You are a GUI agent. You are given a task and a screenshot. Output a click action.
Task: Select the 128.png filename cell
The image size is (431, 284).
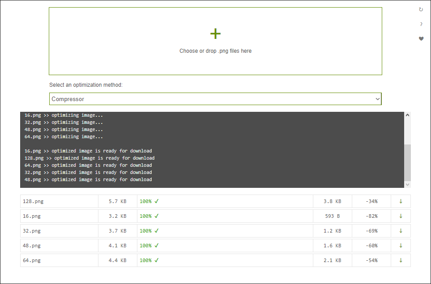tap(59, 201)
